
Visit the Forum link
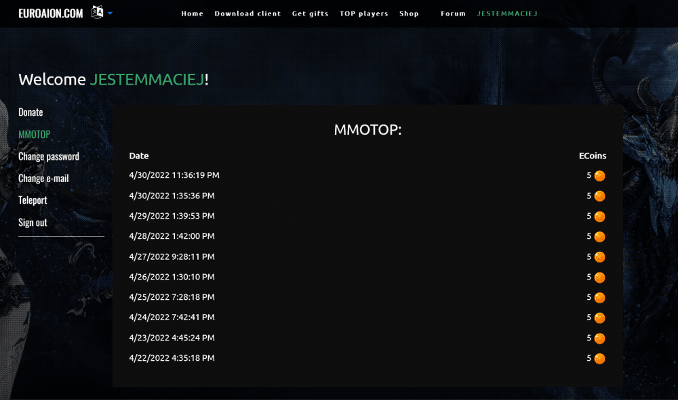(453, 14)
